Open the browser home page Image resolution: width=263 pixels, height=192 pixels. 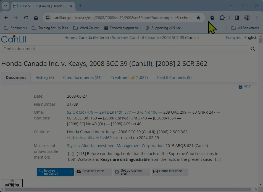[36, 18]
